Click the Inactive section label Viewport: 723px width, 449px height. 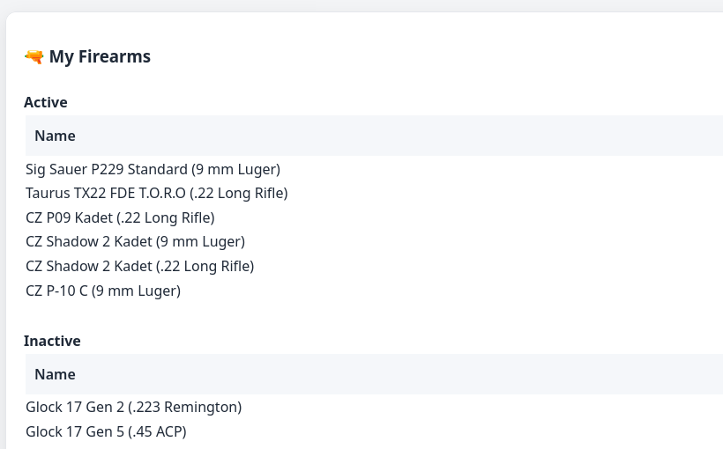(52, 341)
